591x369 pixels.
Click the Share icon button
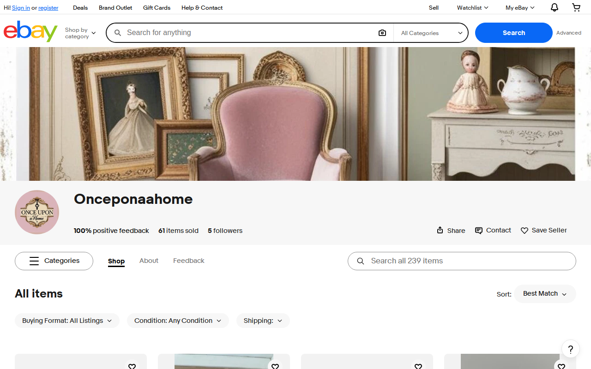[451, 230]
